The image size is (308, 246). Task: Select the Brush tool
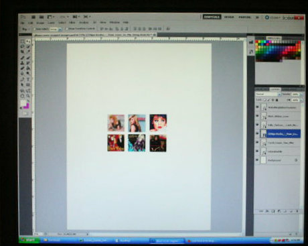click(x=28, y=58)
